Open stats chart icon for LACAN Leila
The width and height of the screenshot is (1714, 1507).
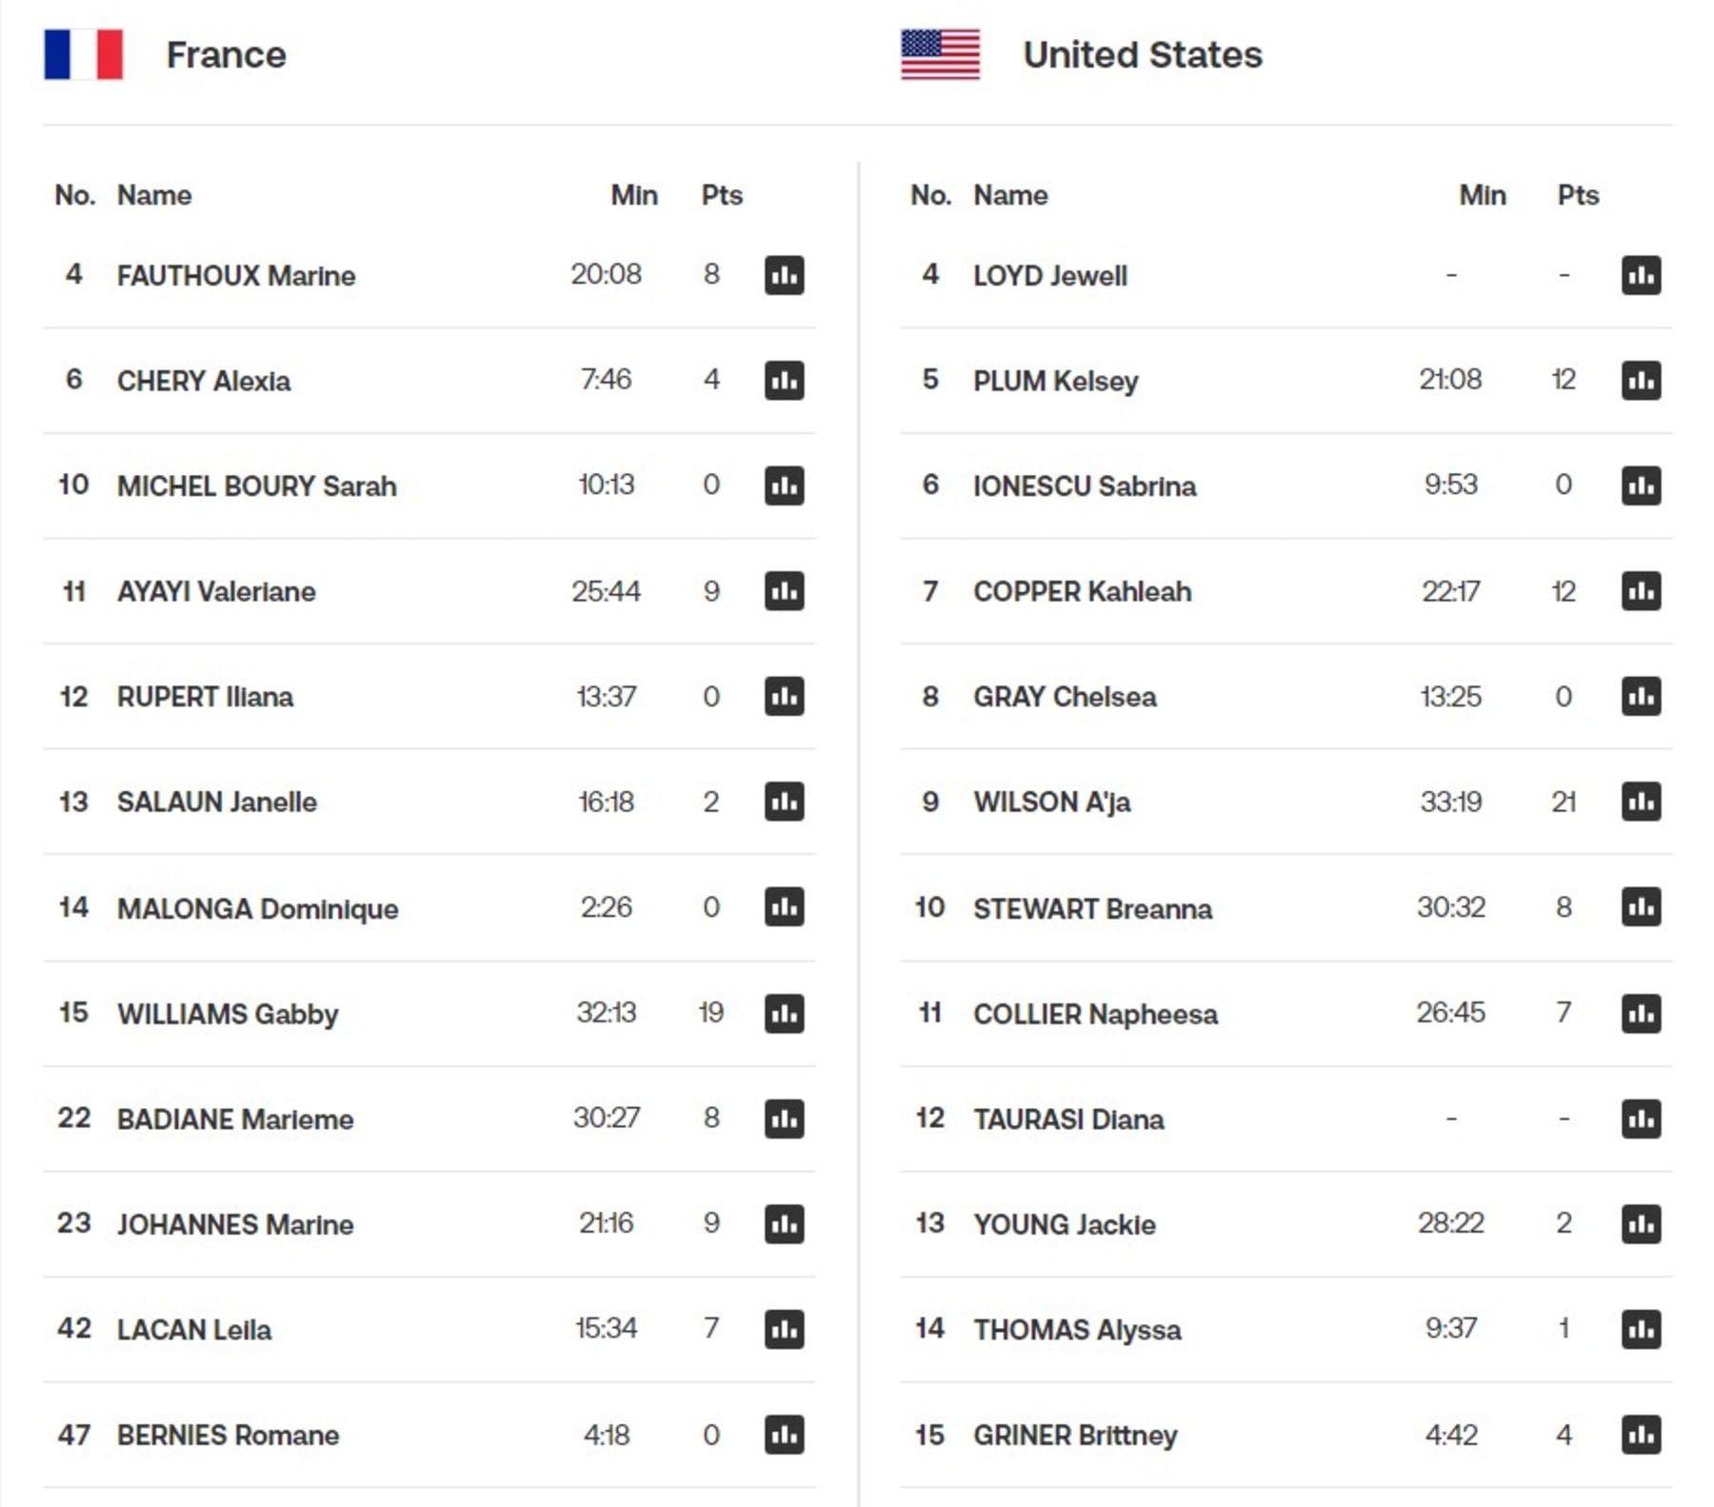pyautogui.click(x=784, y=1329)
